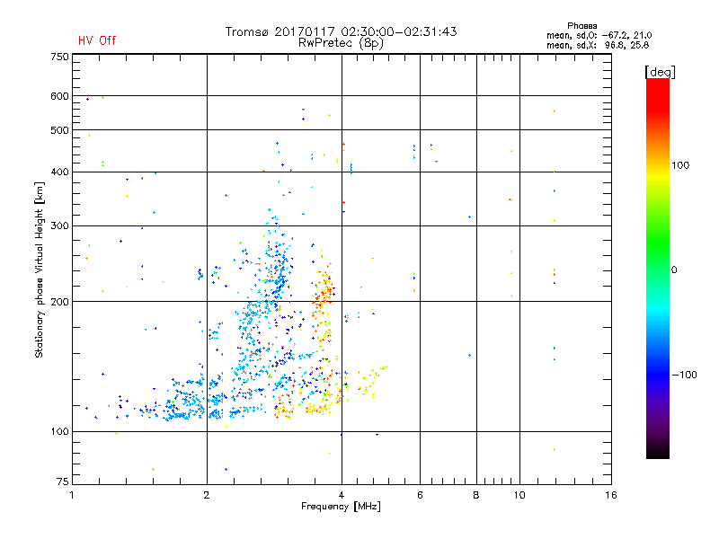The height and width of the screenshot is (539, 719).
Task: Click the 'RwPretec (8p)' subtitle
Action: [x=341, y=43]
